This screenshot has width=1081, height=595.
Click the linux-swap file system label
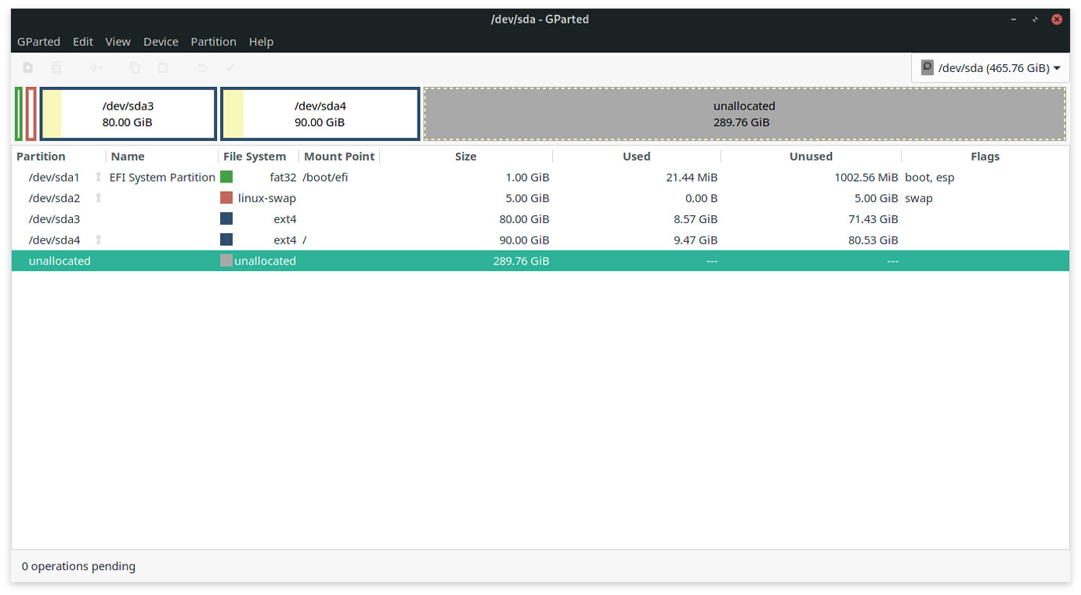[267, 198]
